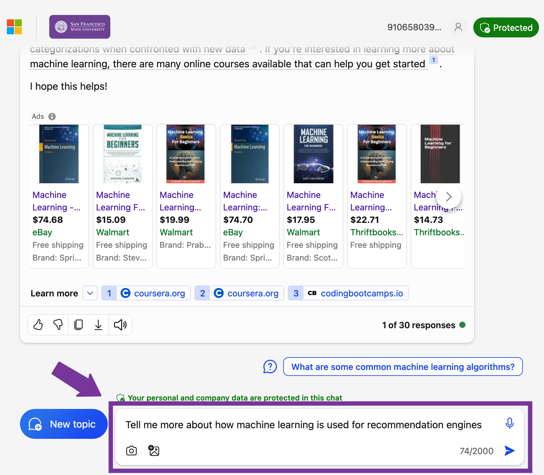This screenshot has width=544, height=475.
Task: Download the response
Action: (x=98, y=325)
